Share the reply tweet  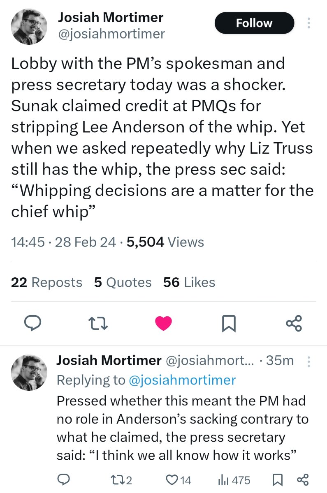(x=302, y=479)
